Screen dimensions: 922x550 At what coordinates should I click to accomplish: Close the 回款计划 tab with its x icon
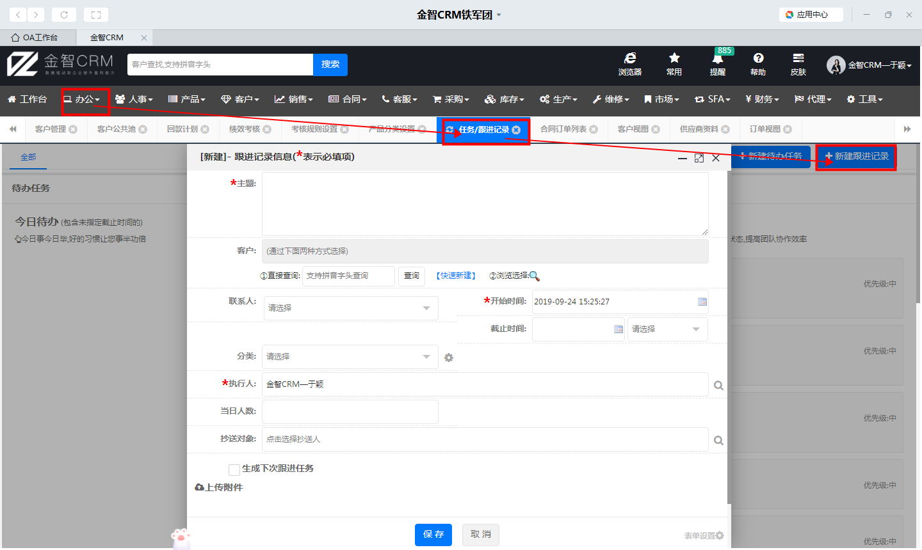click(205, 129)
